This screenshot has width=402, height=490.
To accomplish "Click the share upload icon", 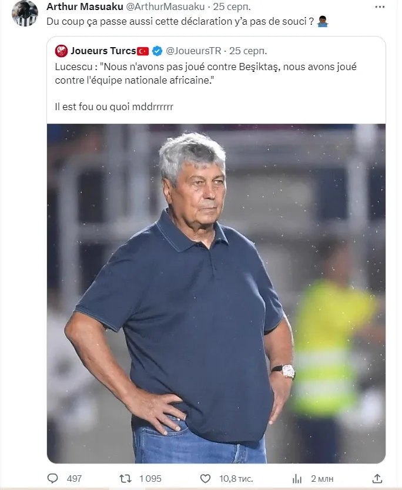I will (x=377, y=478).
